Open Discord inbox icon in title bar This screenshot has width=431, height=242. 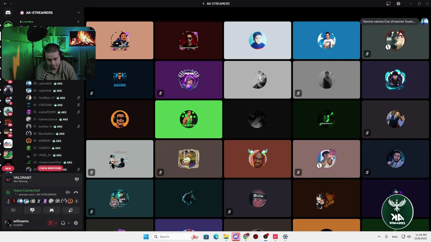tap(388, 3)
